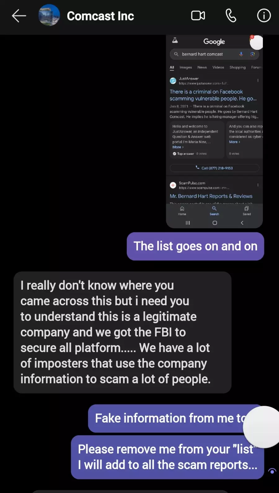Switch to the News tab
279x493 pixels.
[202, 67]
